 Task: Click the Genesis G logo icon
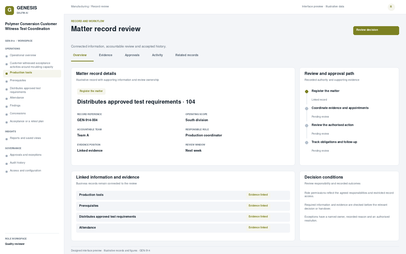(9, 10)
